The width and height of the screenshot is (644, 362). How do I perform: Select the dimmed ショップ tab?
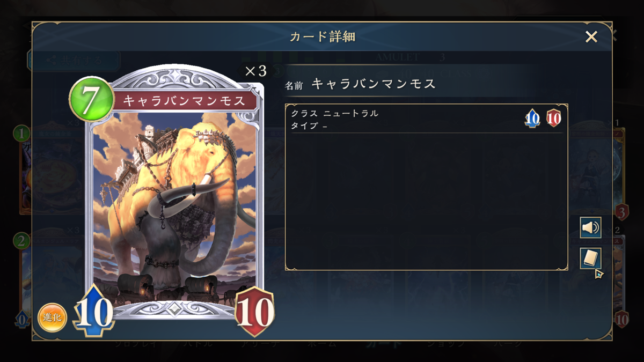pyautogui.click(x=445, y=344)
